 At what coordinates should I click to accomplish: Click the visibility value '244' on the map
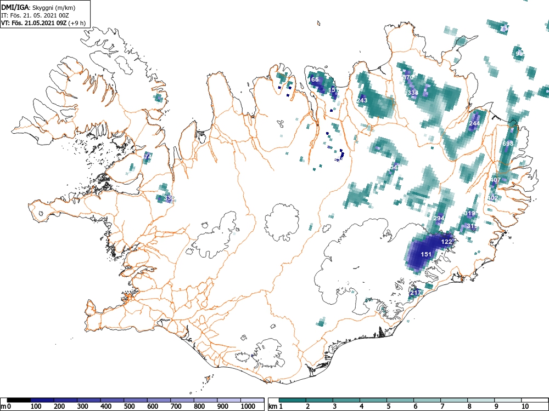click(x=474, y=123)
